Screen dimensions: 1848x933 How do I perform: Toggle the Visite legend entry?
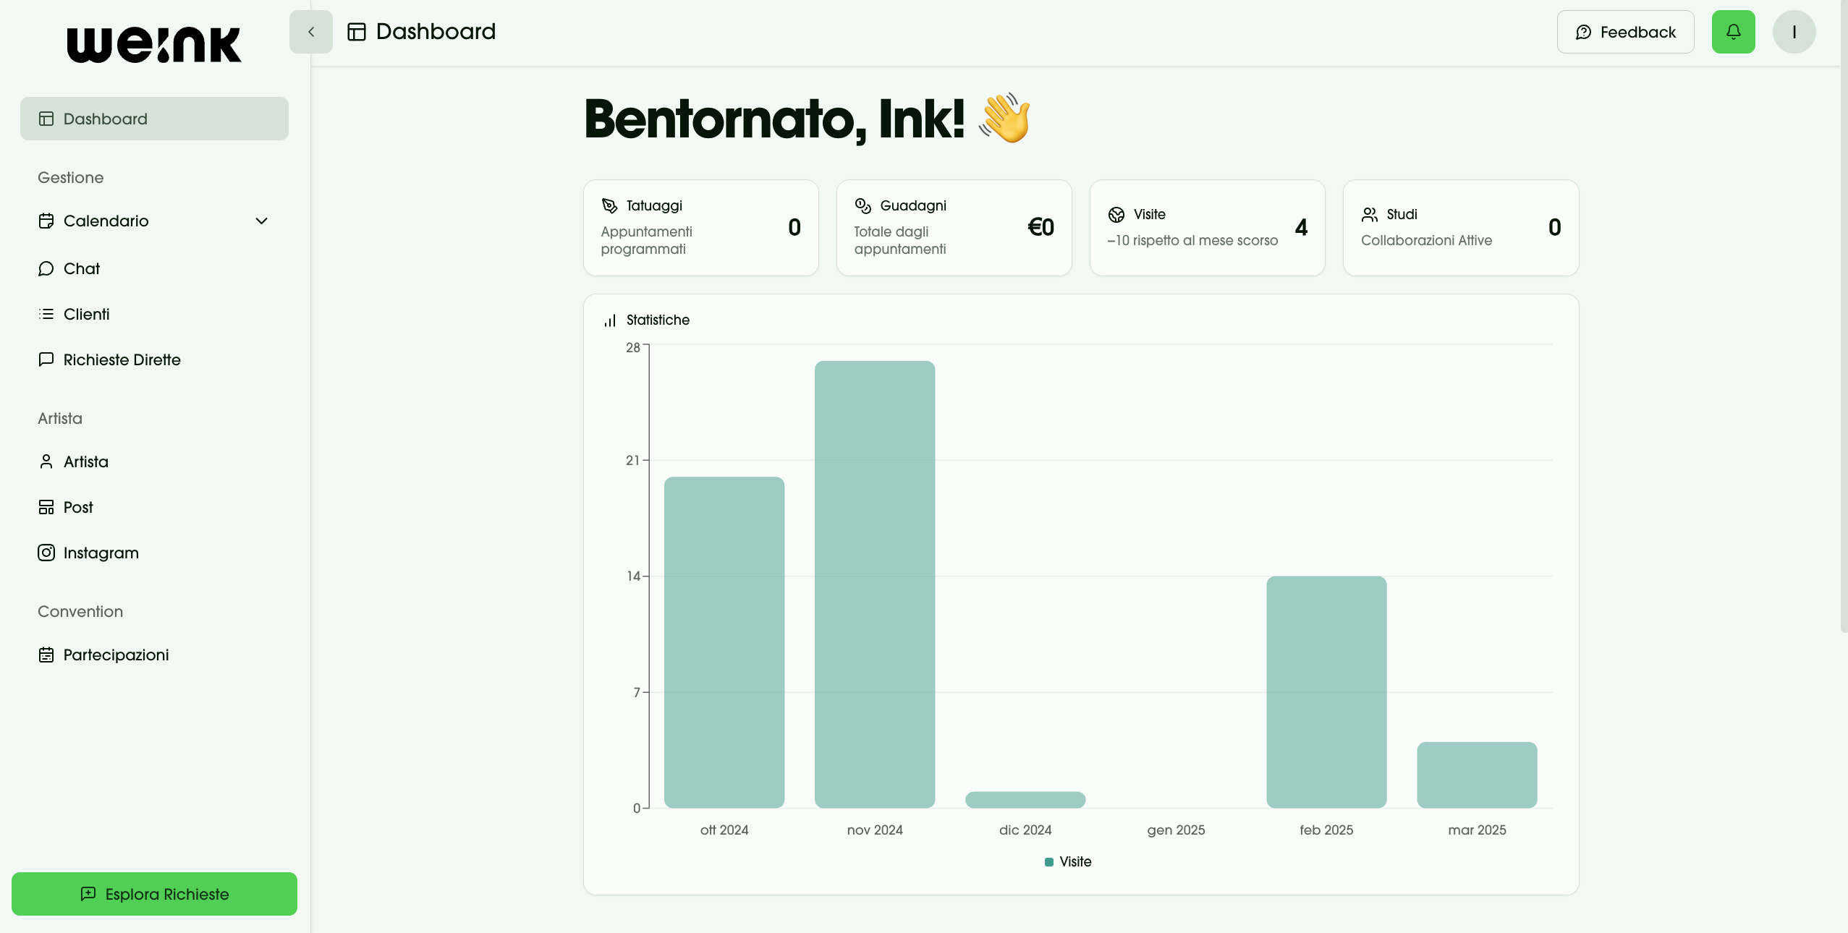[1075, 861]
